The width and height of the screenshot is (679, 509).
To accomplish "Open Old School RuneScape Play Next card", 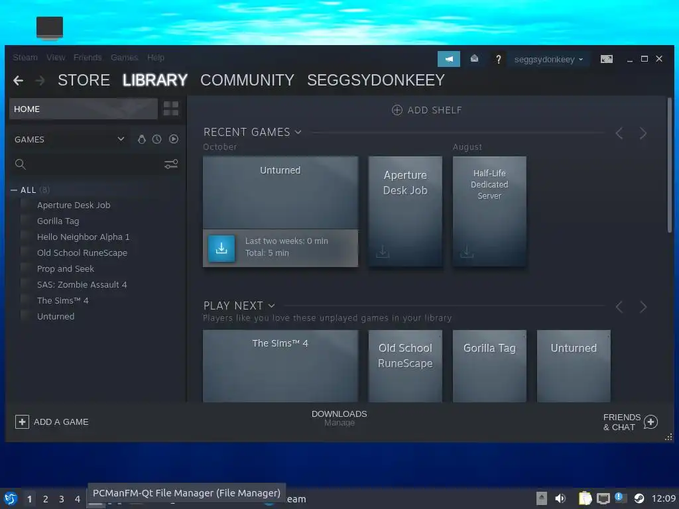I will (x=405, y=366).
